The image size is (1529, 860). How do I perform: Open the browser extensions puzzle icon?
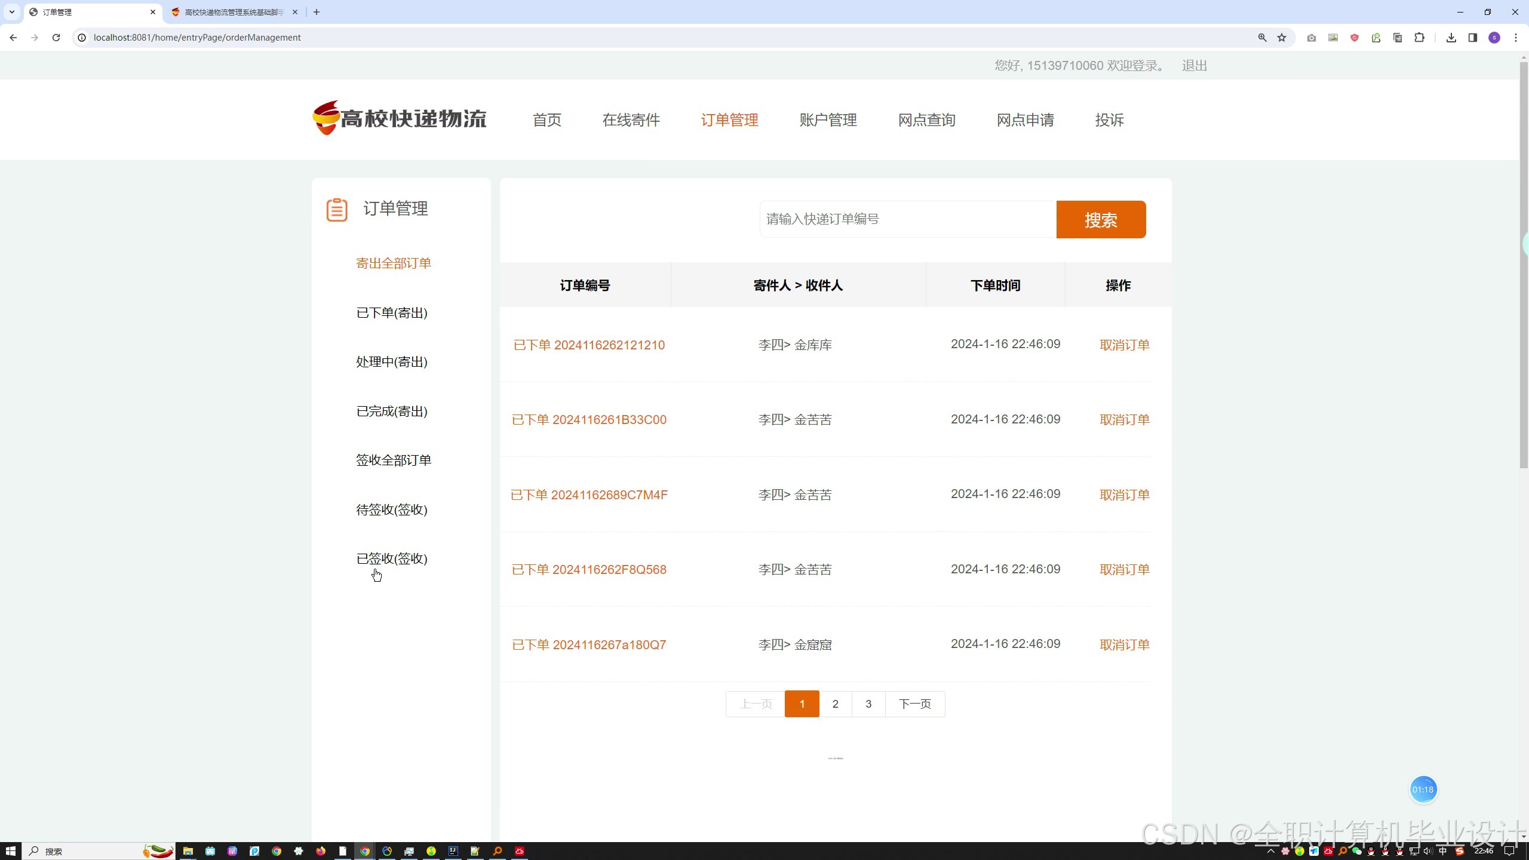coord(1419,38)
